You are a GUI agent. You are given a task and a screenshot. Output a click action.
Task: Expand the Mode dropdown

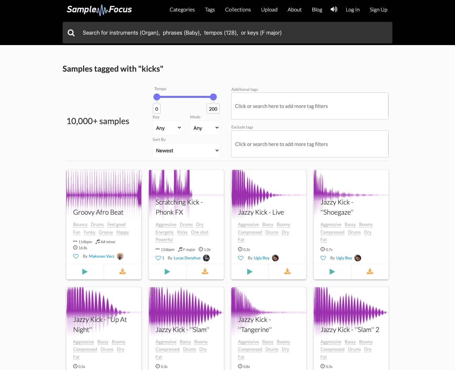[x=205, y=128]
